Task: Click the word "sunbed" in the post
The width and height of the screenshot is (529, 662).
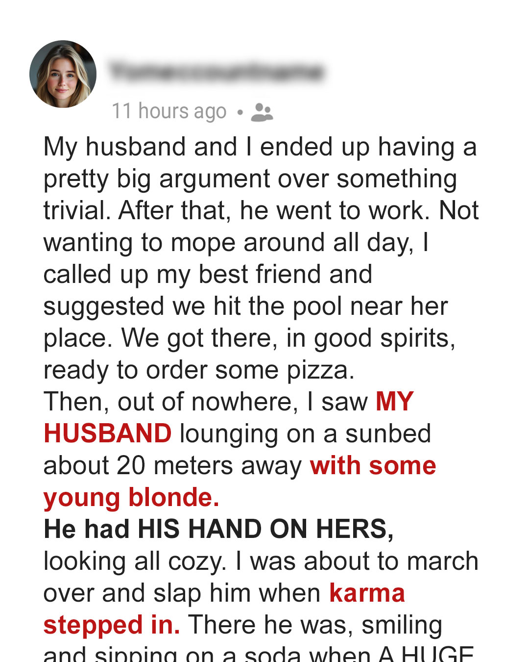Action: click(388, 434)
